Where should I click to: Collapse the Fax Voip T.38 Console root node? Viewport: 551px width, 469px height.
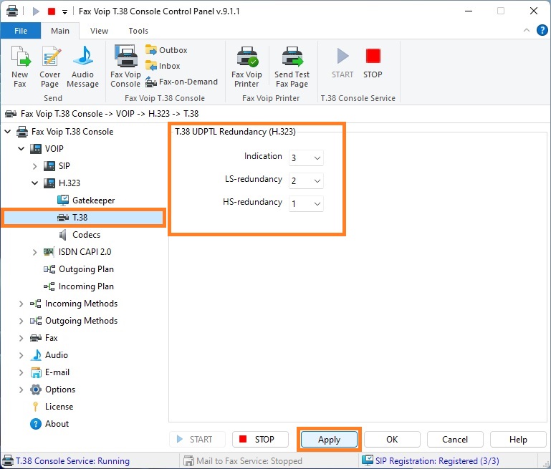(8, 132)
